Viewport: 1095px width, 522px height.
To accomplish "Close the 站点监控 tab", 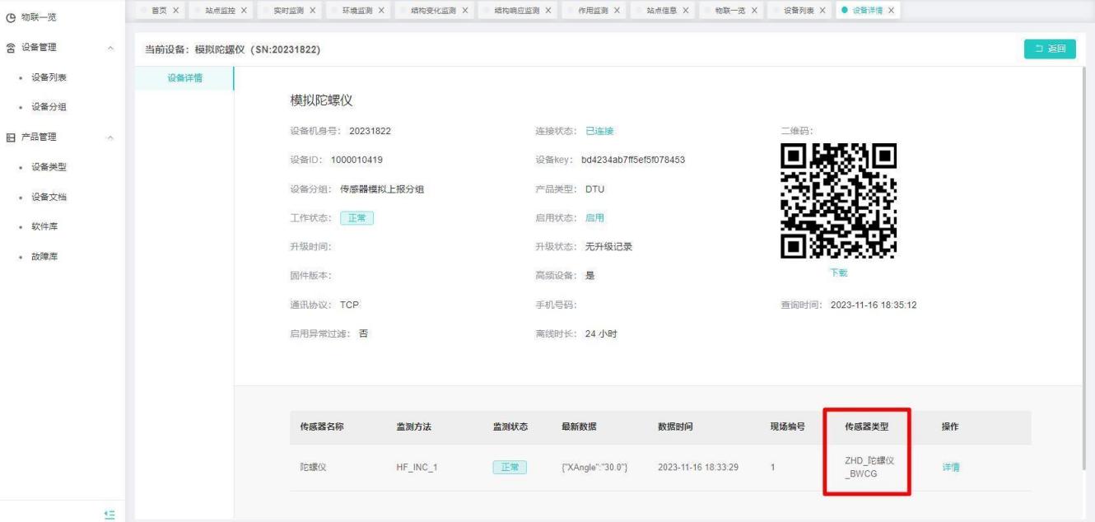I will (x=244, y=9).
